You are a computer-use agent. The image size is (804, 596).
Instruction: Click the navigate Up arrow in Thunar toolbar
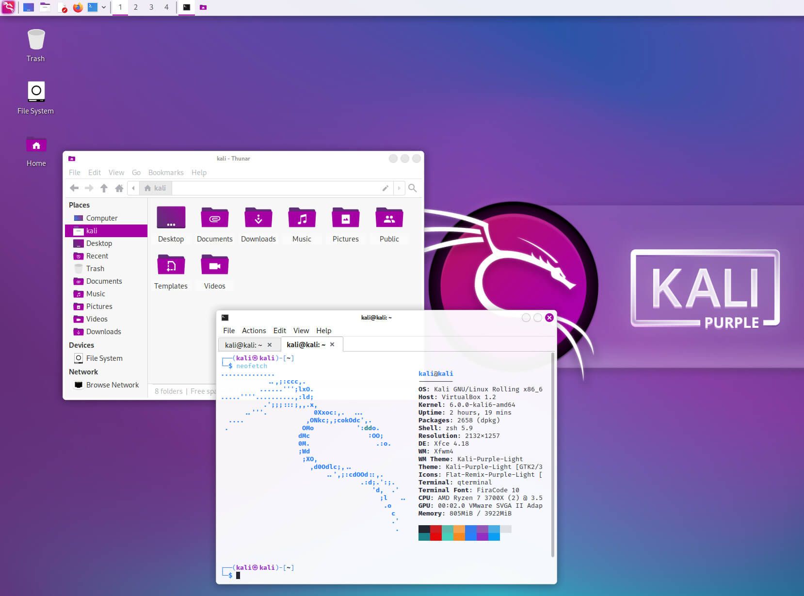[105, 188]
